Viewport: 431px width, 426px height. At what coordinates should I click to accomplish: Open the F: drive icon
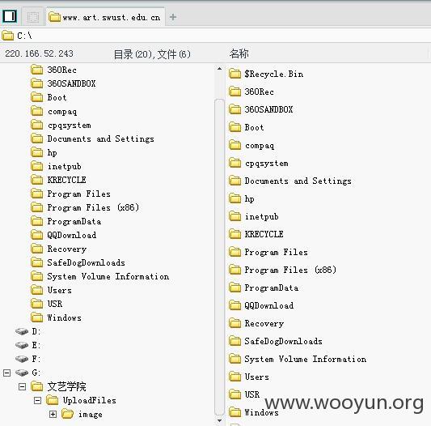pos(22,359)
